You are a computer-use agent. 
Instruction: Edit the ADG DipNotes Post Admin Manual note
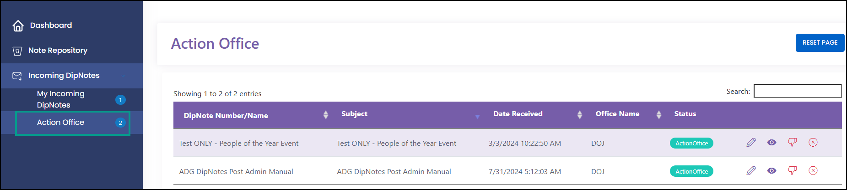pyautogui.click(x=751, y=171)
